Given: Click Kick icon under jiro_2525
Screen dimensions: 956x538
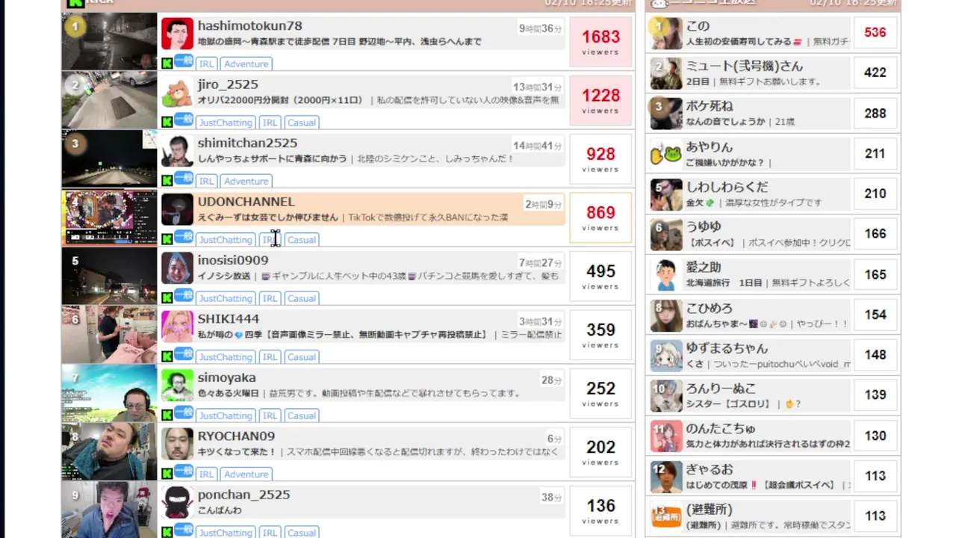Looking at the screenshot, I should tap(167, 122).
